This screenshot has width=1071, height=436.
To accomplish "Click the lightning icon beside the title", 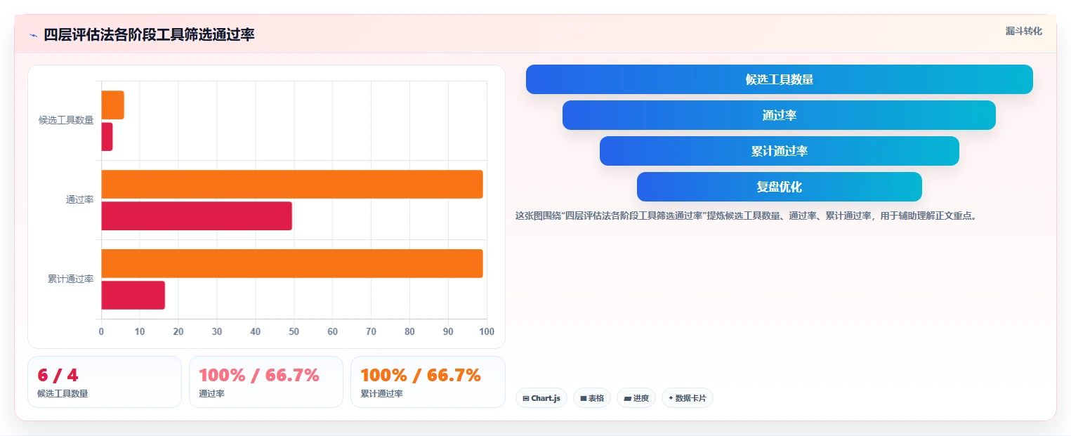I will tap(33, 35).
